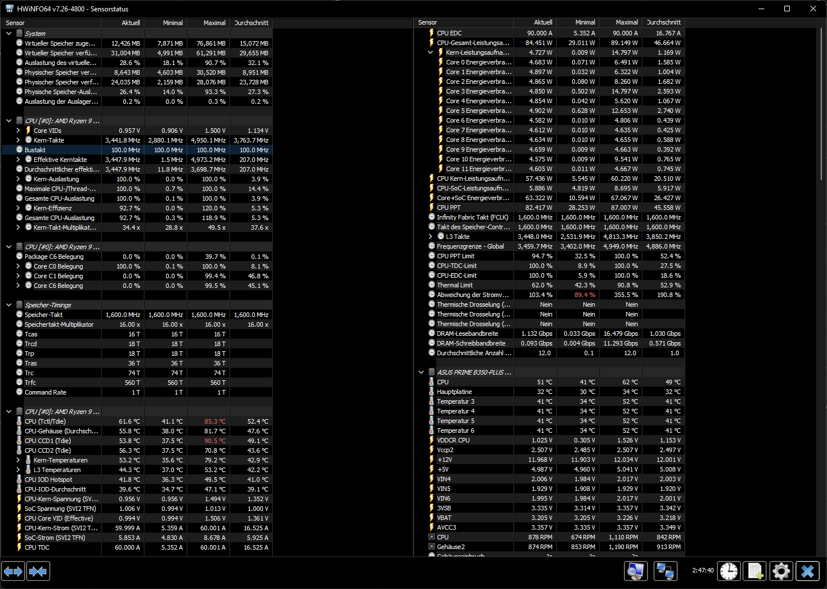Click the elapsed time 2:47:40 display
The image size is (827, 589).
coord(703,570)
